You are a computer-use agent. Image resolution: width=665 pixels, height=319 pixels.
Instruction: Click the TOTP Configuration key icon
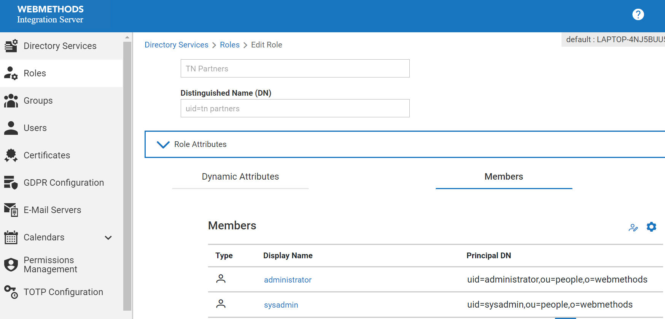coord(11,292)
